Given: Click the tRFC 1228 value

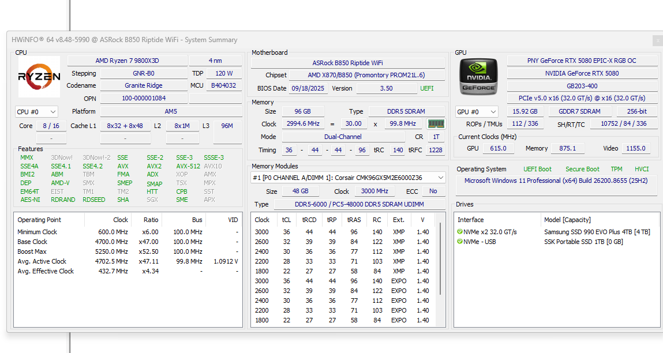Looking at the screenshot, I should 436,149.
